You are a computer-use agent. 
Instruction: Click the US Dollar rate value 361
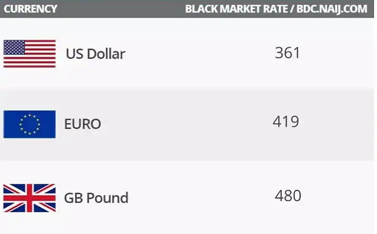pos(288,52)
